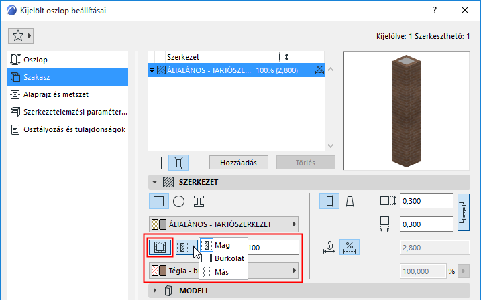Open the ÁLTALÁNOS - TARTÓSZERKEZET building material dropdown
481x300 pixels.
pyautogui.click(x=223, y=224)
